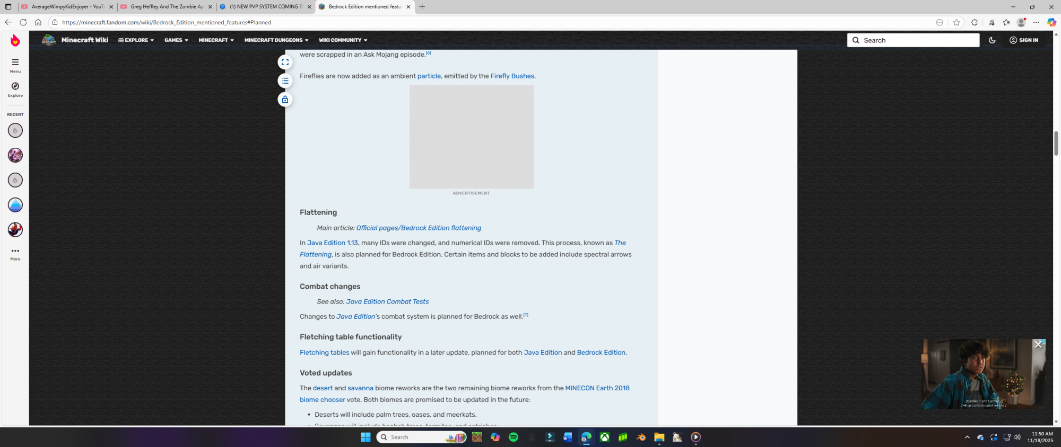Click the wiki search magnifier icon
Screen dimensions: 1061x447
tap(856, 40)
